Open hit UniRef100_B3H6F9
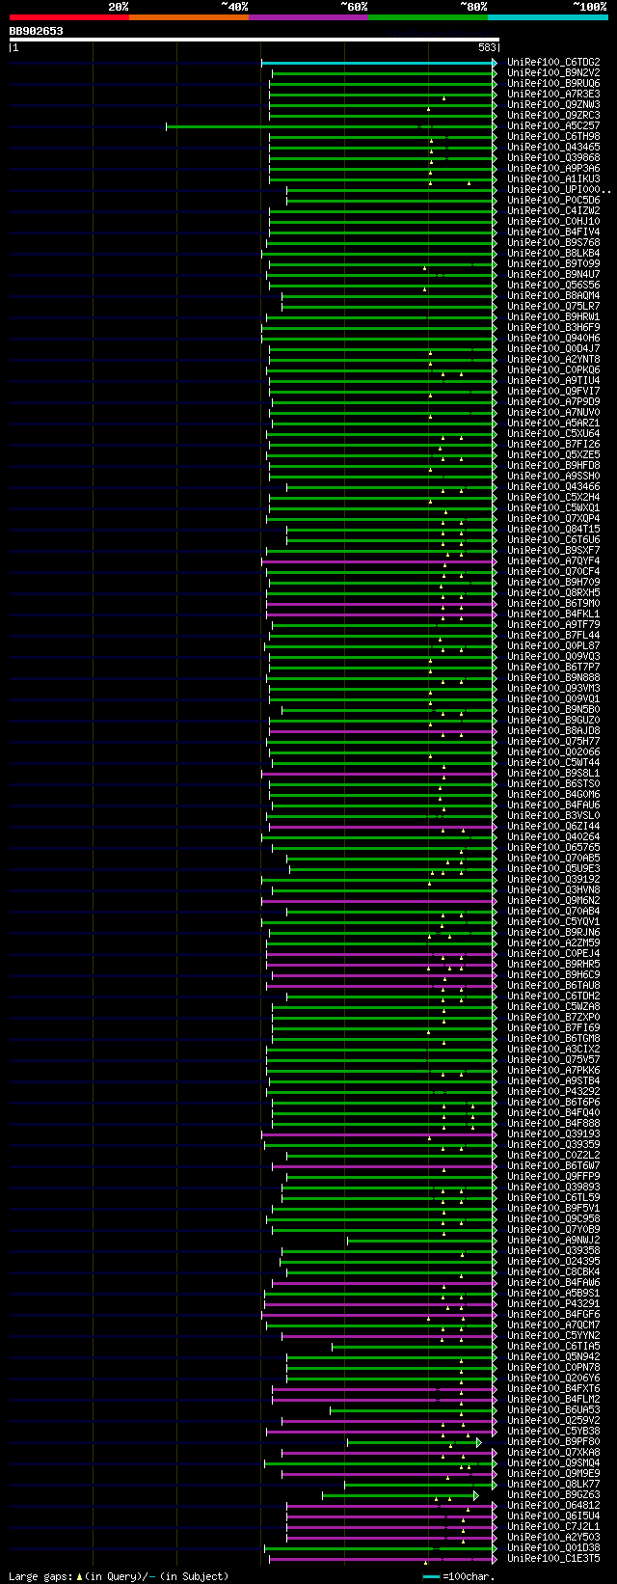The image size is (617, 1584). pos(553,327)
